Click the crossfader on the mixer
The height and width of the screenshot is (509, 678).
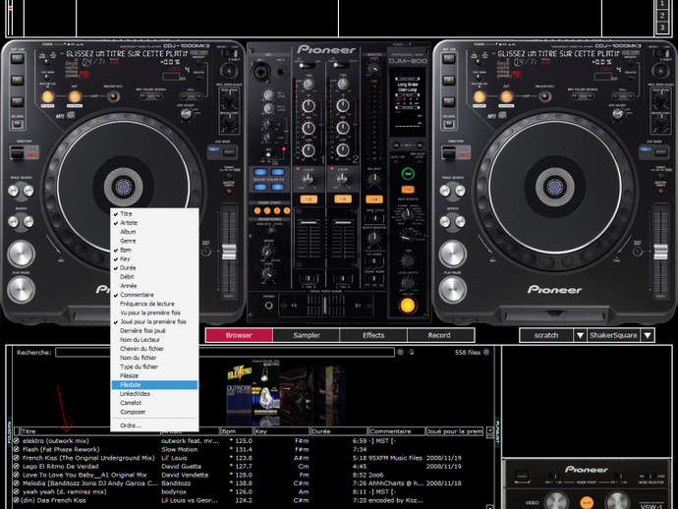coord(325,306)
